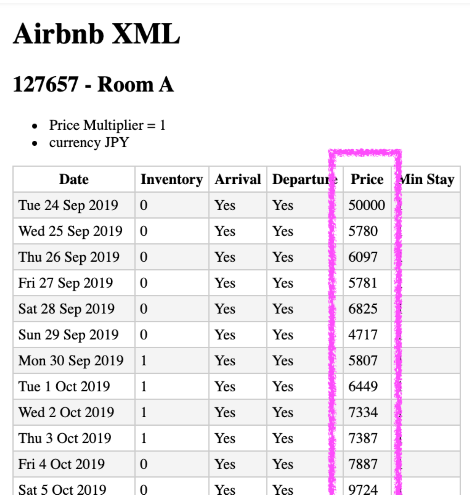Click the Mon 30 Sep 2019 date cell

(71, 361)
